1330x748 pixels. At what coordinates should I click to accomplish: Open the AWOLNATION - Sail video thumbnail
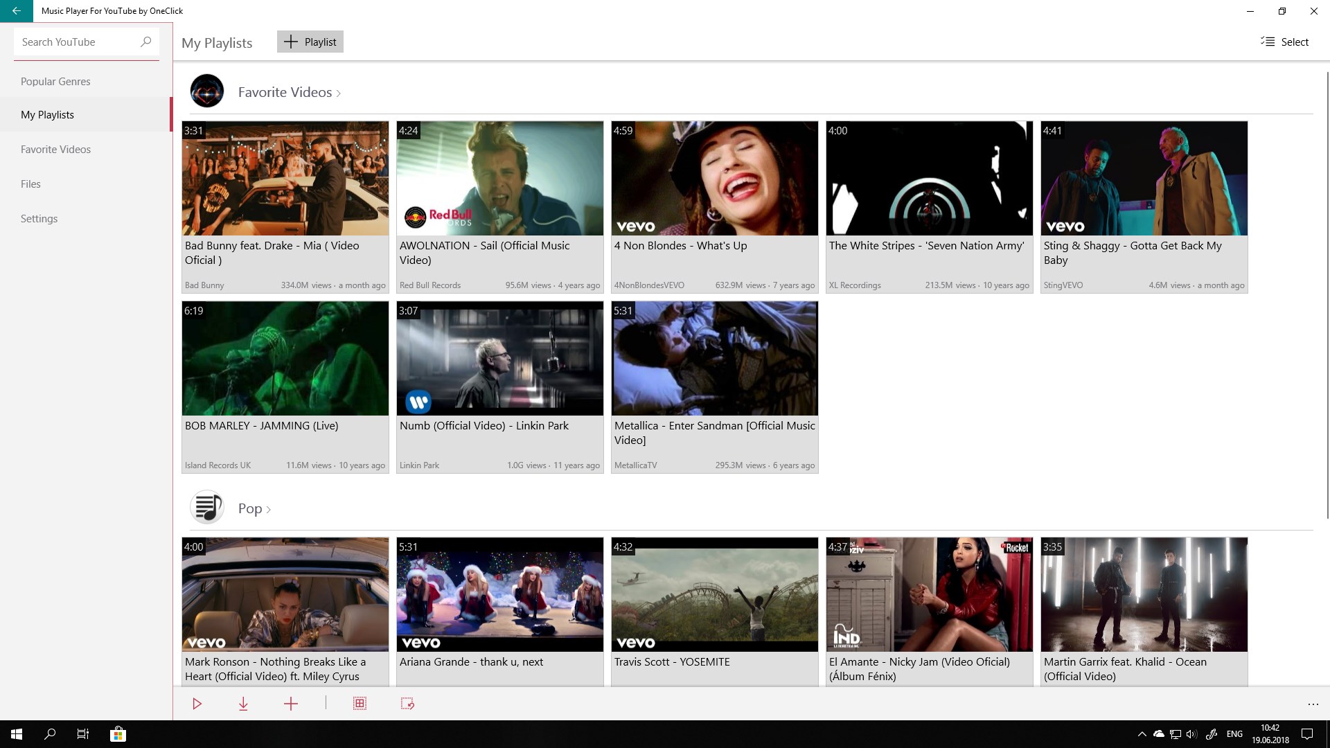[500, 179]
